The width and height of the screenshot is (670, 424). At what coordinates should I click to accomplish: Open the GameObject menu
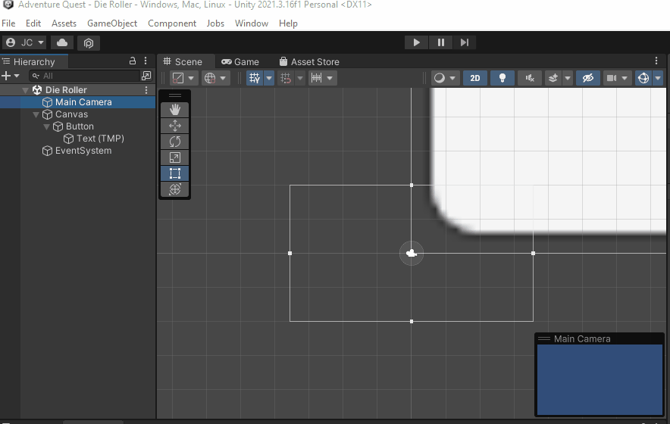tap(112, 23)
